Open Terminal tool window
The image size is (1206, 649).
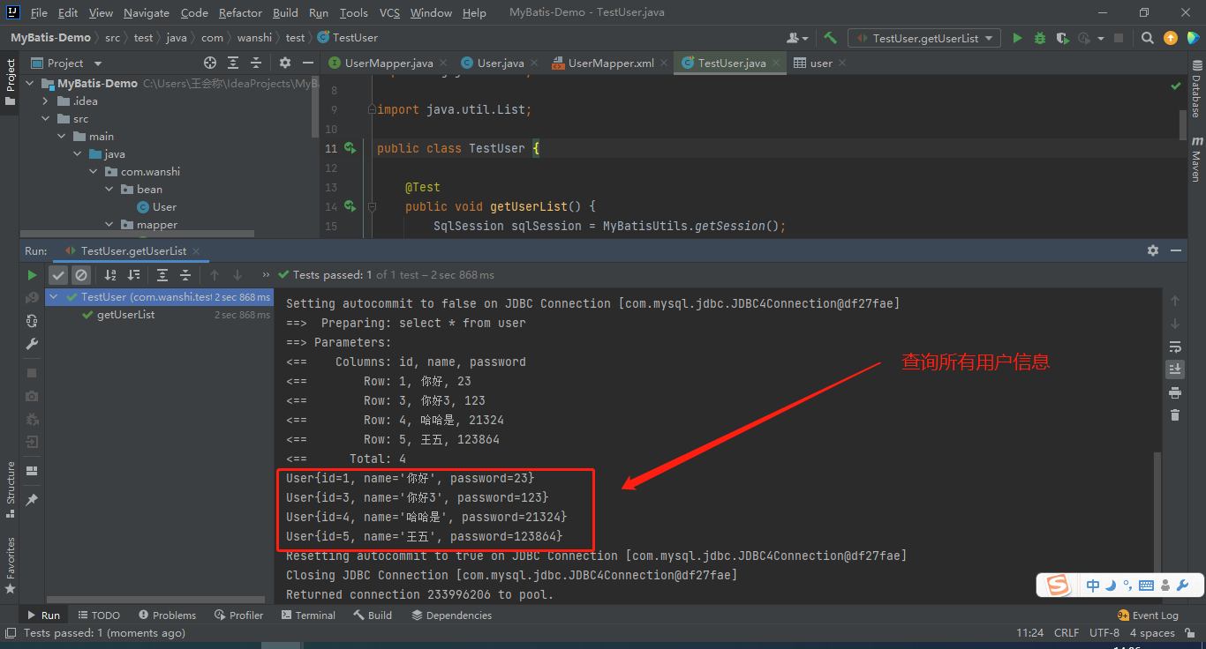pos(308,615)
